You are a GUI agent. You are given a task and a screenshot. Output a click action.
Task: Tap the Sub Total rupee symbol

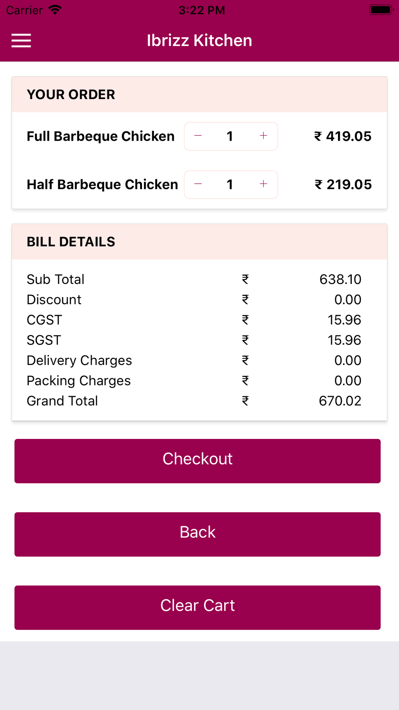pyautogui.click(x=245, y=280)
